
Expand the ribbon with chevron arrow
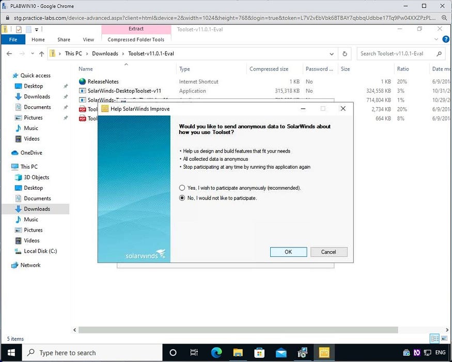coord(436,39)
